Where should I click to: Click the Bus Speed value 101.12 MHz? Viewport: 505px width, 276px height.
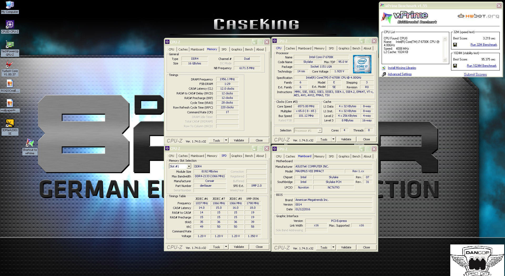coord(306,116)
